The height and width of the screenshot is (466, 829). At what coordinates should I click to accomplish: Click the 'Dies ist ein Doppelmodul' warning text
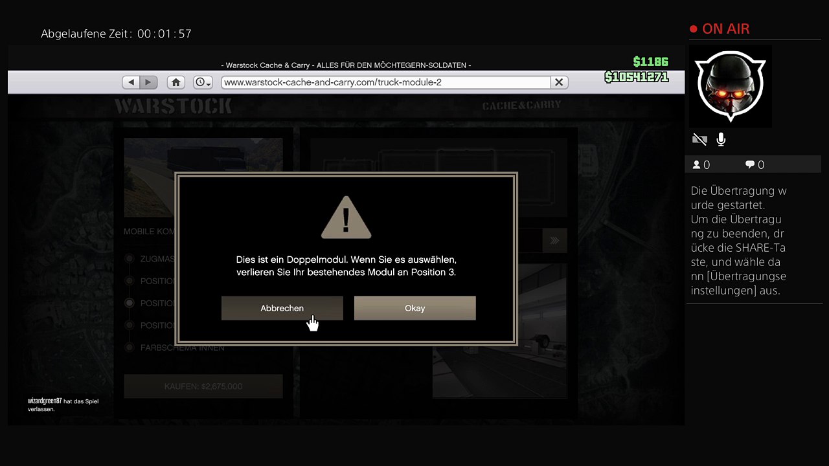pyautogui.click(x=346, y=266)
